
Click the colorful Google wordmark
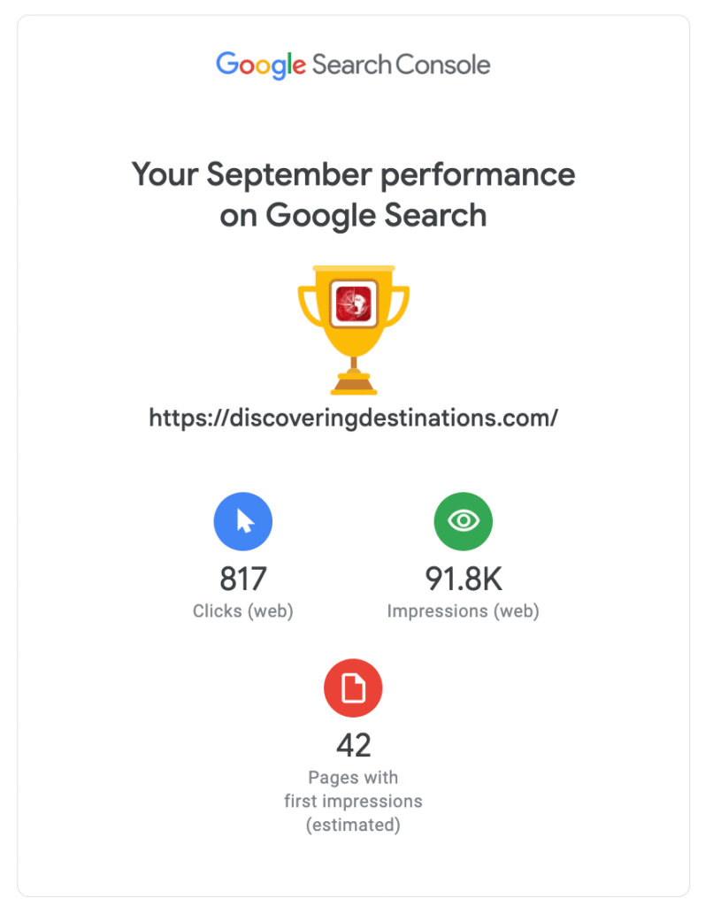261,65
